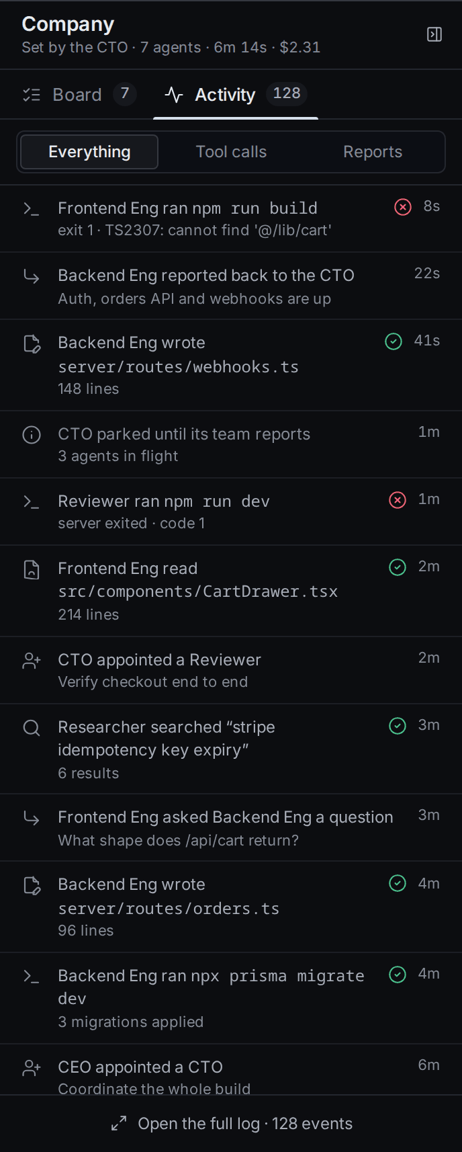Screen dimensions: 462x1152
Task: Click green check icon on orders.ts row
Action: [x=398, y=883]
